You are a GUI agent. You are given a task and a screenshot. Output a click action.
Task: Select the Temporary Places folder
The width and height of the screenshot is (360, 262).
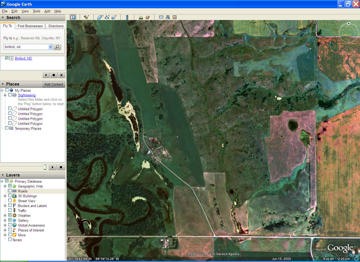coord(28,128)
